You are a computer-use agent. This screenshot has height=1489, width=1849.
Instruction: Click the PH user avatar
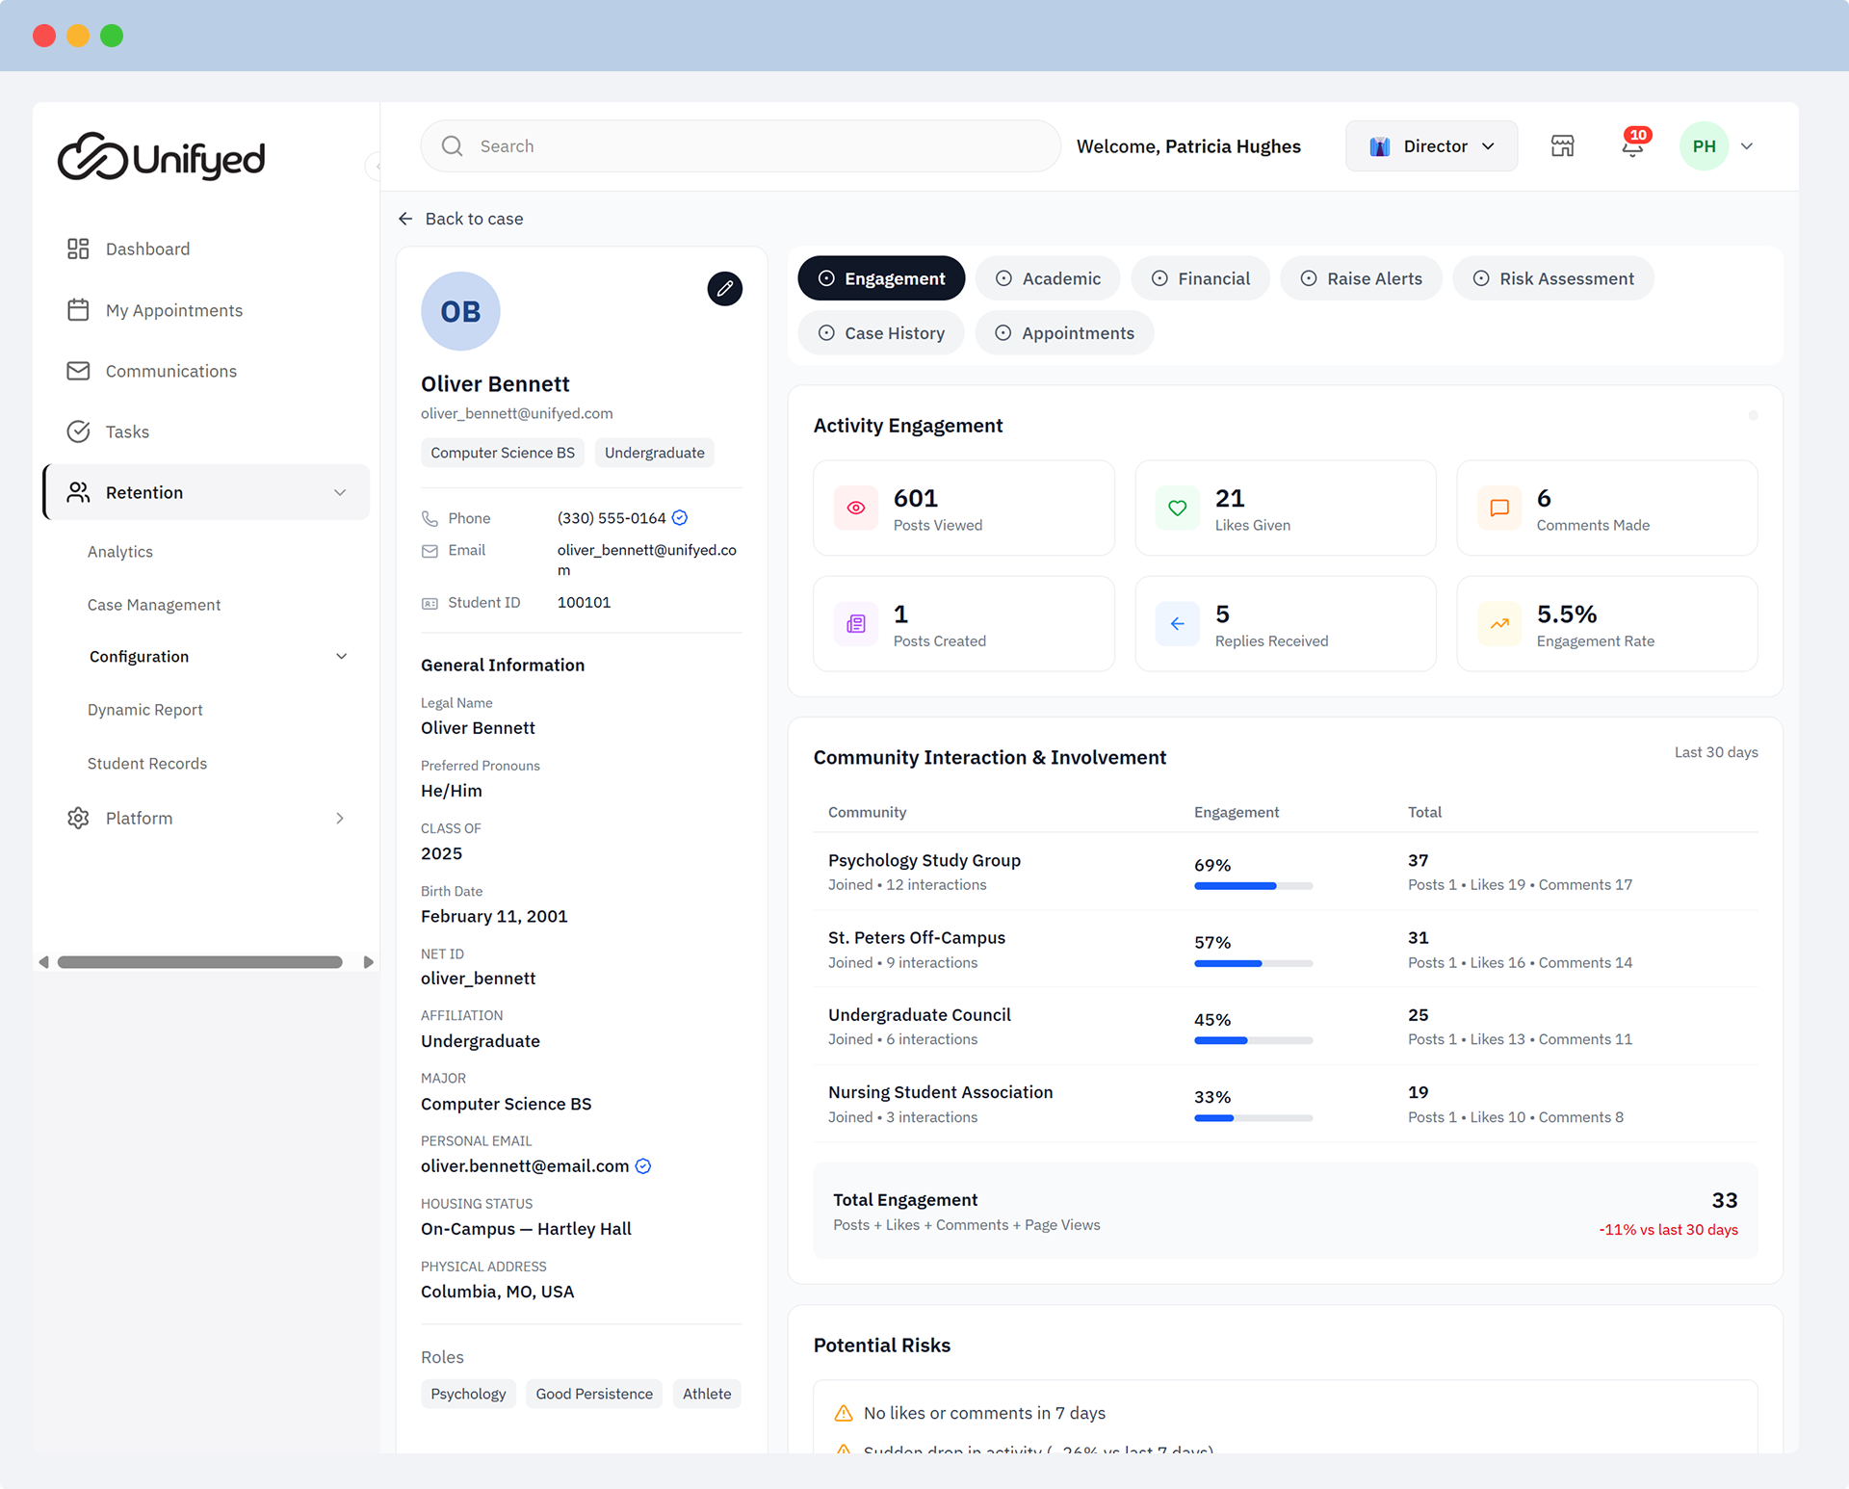pyautogui.click(x=1704, y=146)
